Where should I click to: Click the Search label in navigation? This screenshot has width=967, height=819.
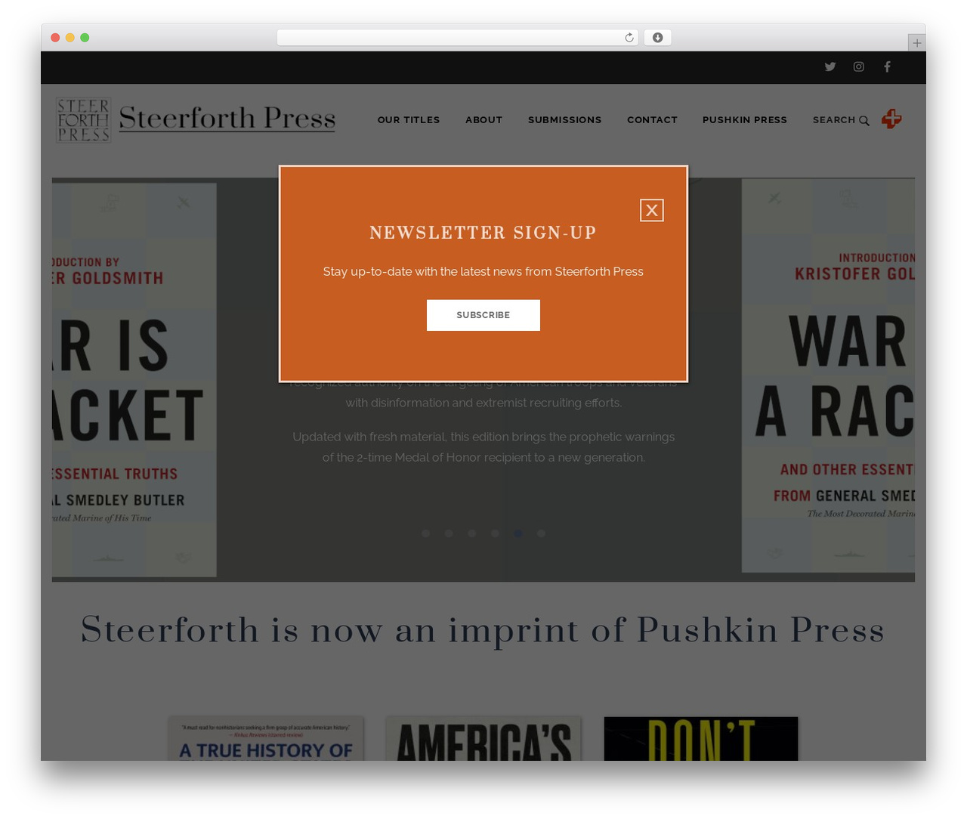coord(834,119)
